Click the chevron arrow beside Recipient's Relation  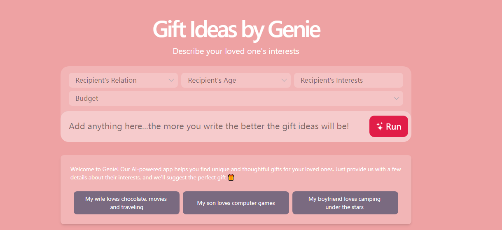coord(171,80)
